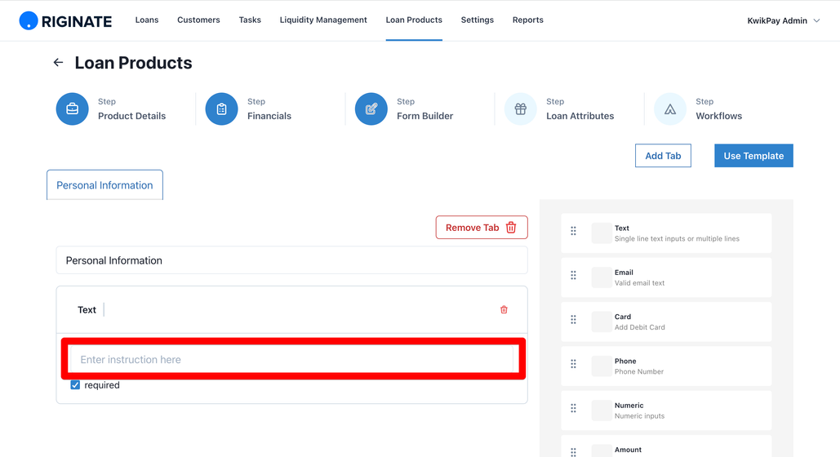This screenshot has width=840, height=457.
Task: Go to the Reports menu item
Action: (x=527, y=20)
